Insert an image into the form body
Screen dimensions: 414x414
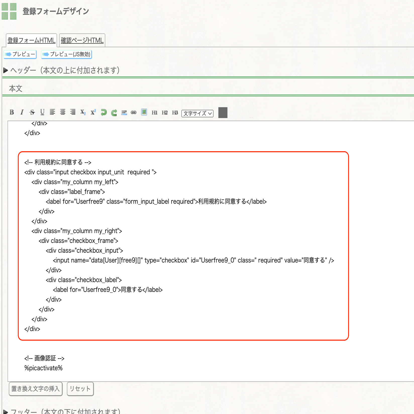click(x=144, y=112)
